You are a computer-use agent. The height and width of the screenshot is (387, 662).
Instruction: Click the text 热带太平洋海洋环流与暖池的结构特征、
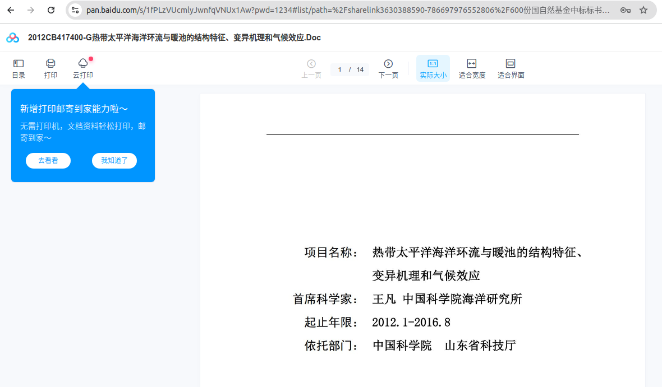477,253
